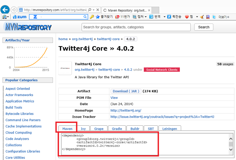Select the Ivy dependency tab
The image size is (236, 160).
(x=83, y=129)
